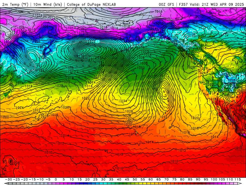Pick the 85 degree legend label
Viewport: 246px width, 185px height.
[190, 179]
